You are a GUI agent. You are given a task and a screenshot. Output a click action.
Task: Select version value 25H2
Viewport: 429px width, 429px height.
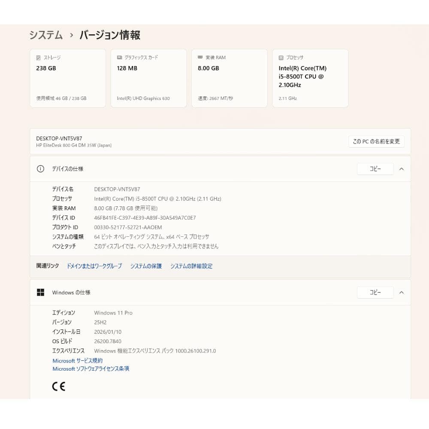click(100, 322)
